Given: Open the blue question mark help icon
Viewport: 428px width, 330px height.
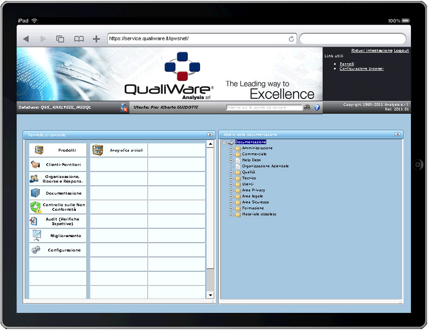Looking at the screenshot, I should 317,107.
